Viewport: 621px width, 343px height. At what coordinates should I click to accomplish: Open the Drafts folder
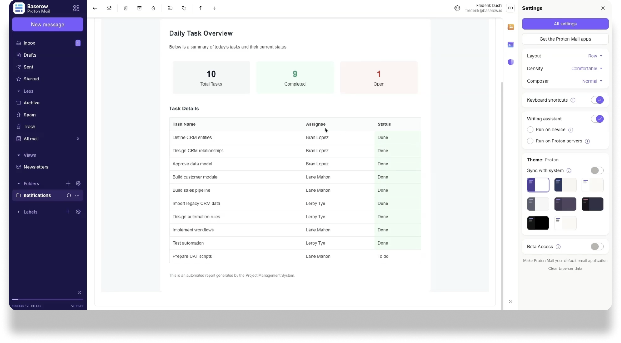47,55
